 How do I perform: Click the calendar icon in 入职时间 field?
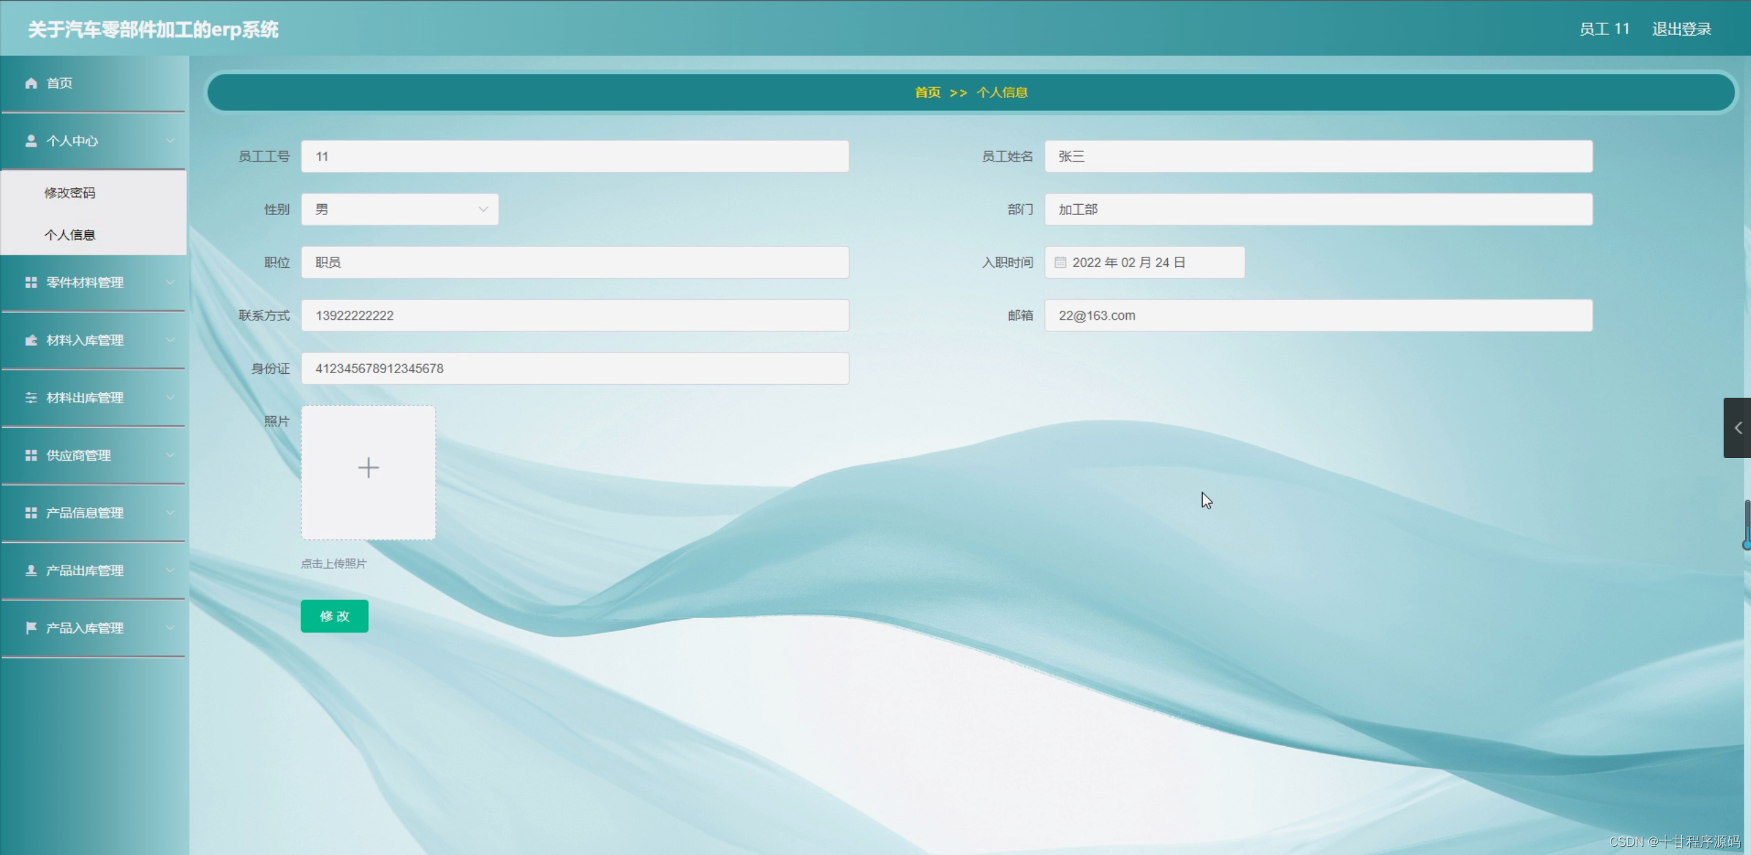point(1060,261)
